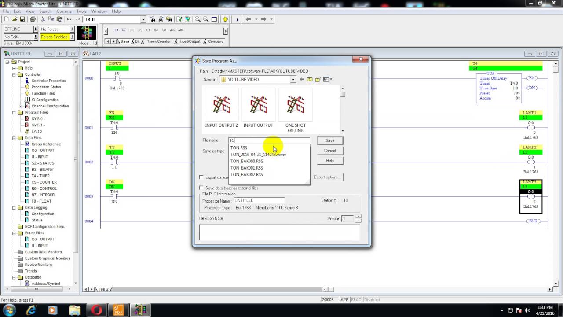
Task: Open Internet Explorer from the taskbar
Action: pos(31,310)
